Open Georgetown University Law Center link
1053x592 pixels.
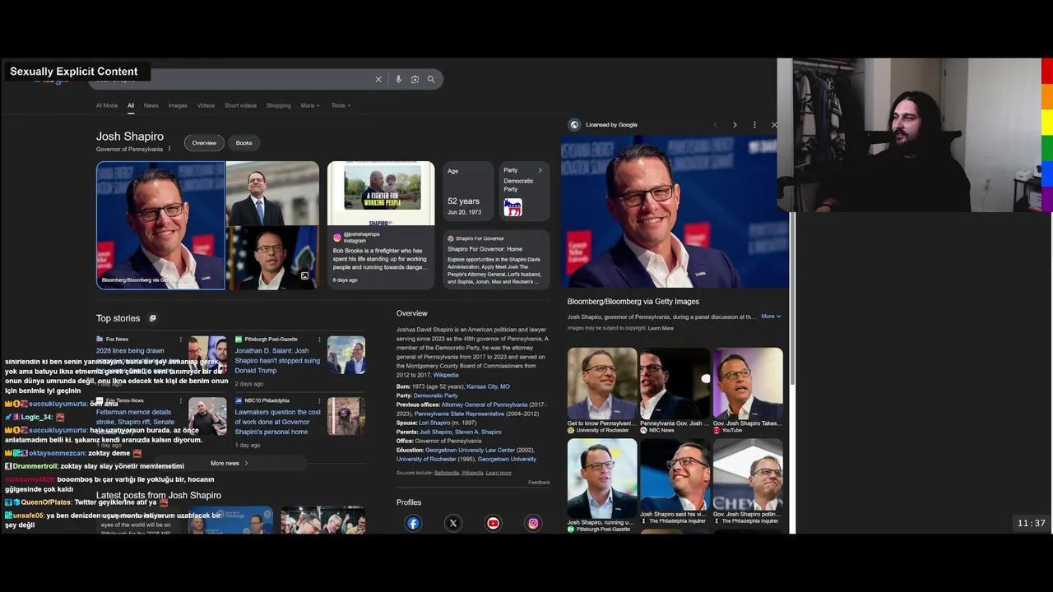(x=470, y=450)
